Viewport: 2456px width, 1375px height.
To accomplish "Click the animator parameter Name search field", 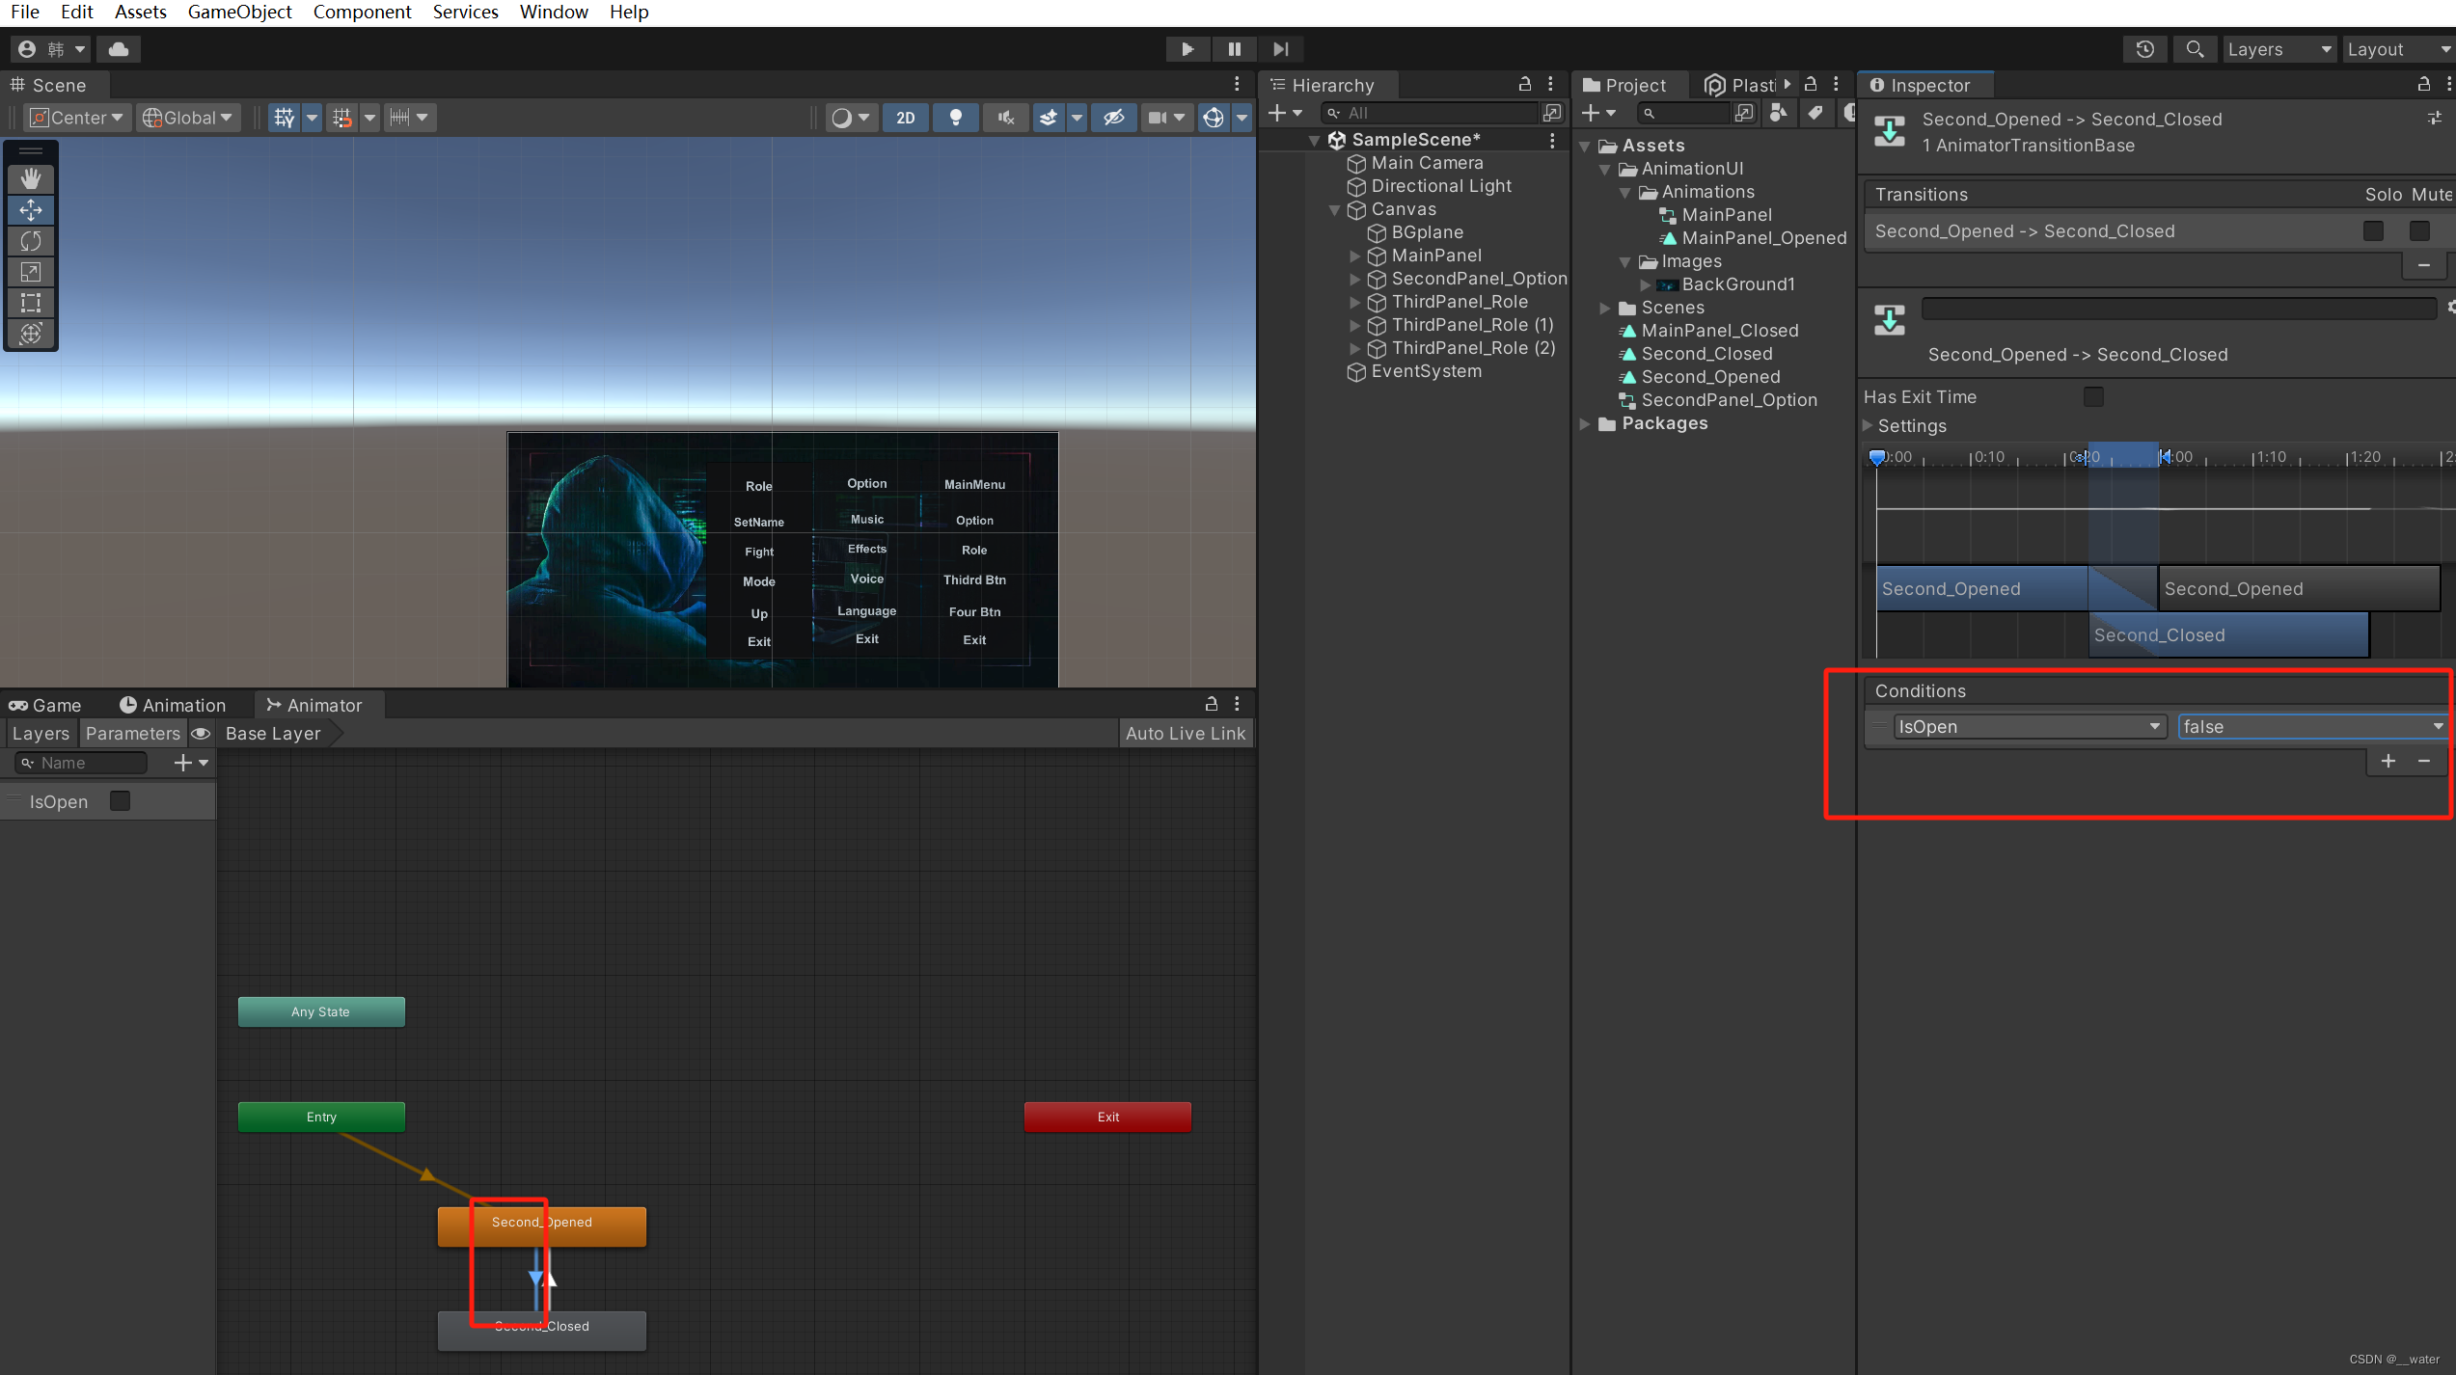I will [82, 763].
